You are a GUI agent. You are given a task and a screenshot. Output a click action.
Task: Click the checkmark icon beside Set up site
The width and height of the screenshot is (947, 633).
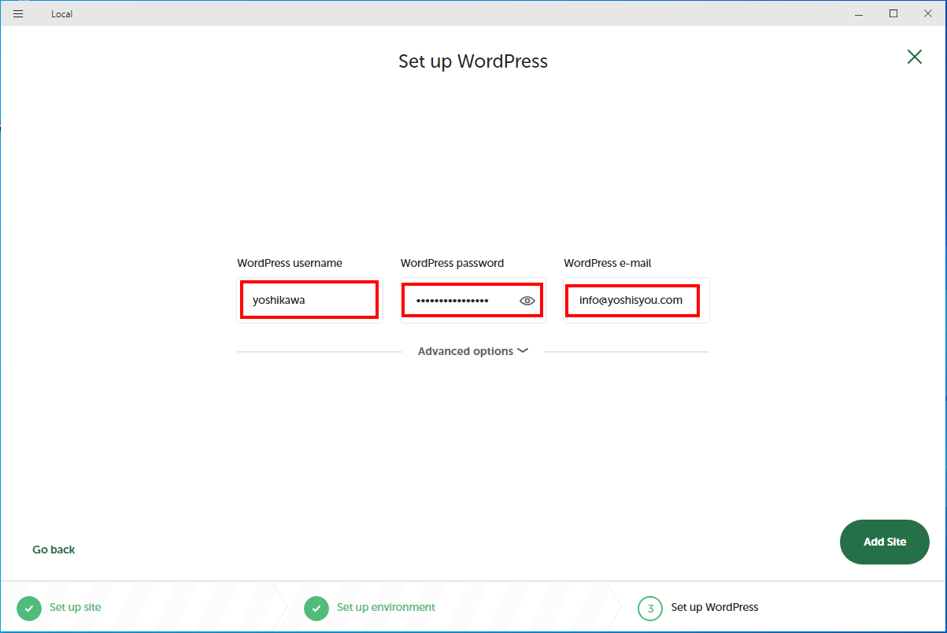(x=28, y=608)
